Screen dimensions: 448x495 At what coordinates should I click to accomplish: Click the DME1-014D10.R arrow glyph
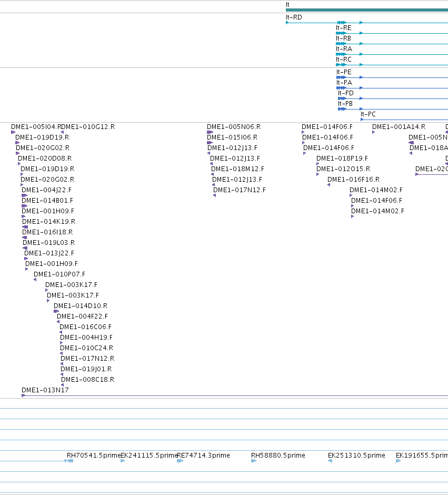tap(56, 311)
